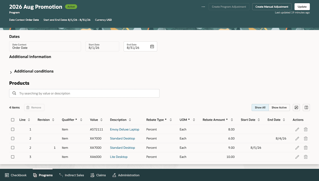This screenshot has height=181, width=319.
Task: Open the Administration tab
Action: click(126, 175)
